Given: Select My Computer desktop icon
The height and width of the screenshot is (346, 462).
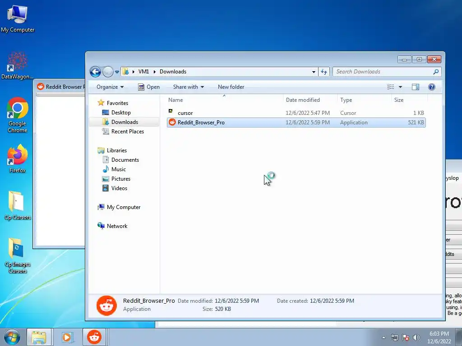Looking at the screenshot, I should coord(18,18).
